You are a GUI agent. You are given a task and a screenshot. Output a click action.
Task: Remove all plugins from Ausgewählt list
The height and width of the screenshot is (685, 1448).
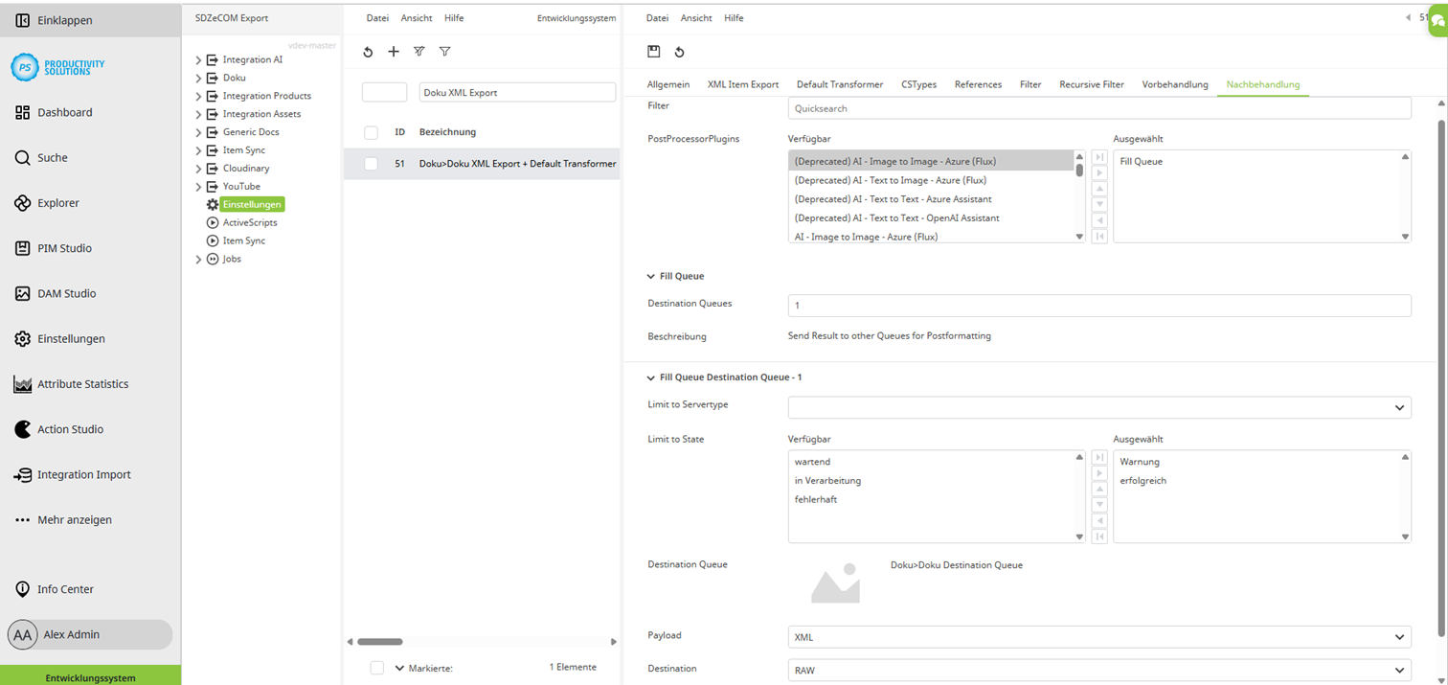click(x=1099, y=236)
